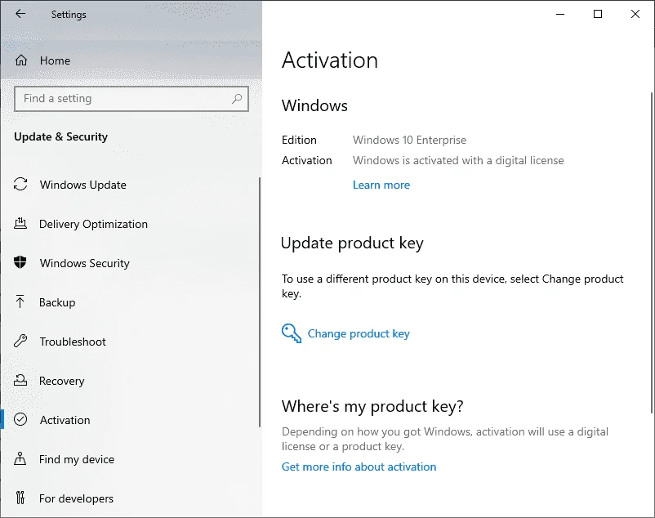Click the Update & Security heading
The height and width of the screenshot is (518, 655).
pos(60,136)
